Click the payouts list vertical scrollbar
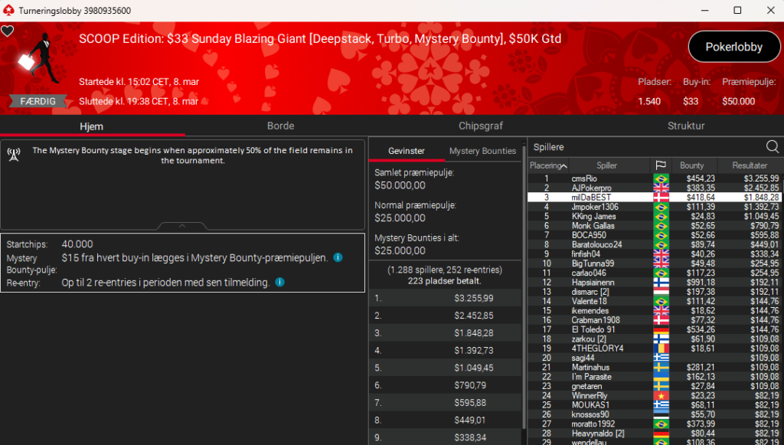The image size is (784, 445). [x=524, y=345]
